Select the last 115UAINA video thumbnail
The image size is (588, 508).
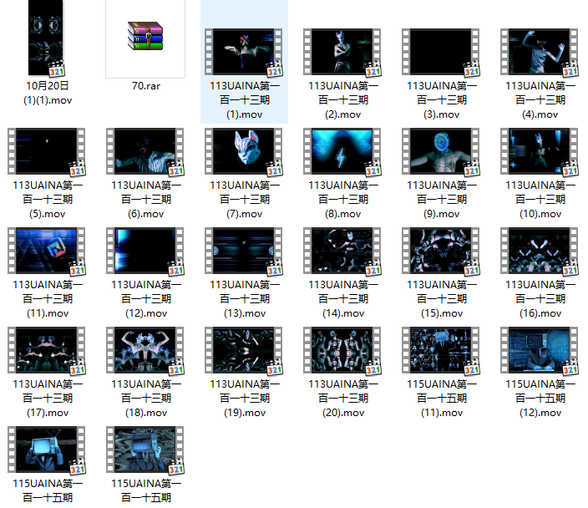[x=145, y=450]
